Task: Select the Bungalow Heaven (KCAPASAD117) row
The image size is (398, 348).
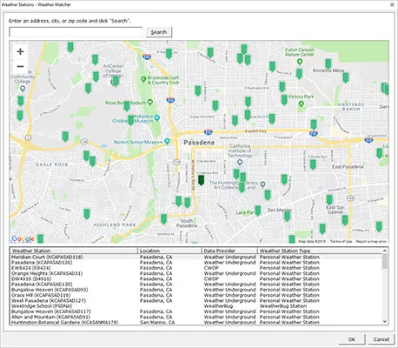Action: 196,311
